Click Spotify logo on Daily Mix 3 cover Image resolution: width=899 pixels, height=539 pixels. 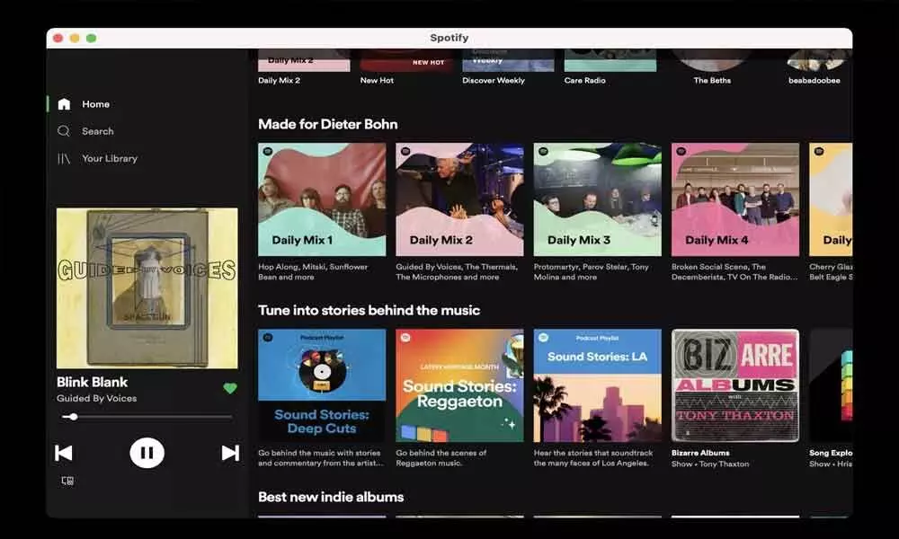point(544,152)
